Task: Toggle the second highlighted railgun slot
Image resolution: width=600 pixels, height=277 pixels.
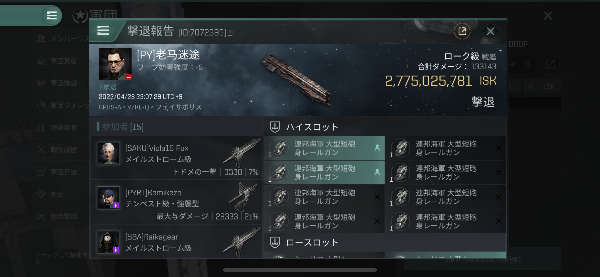Action: click(x=324, y=172)
